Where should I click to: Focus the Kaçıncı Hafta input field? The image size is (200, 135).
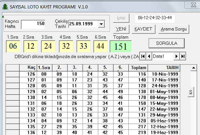(x=33, y=24)
